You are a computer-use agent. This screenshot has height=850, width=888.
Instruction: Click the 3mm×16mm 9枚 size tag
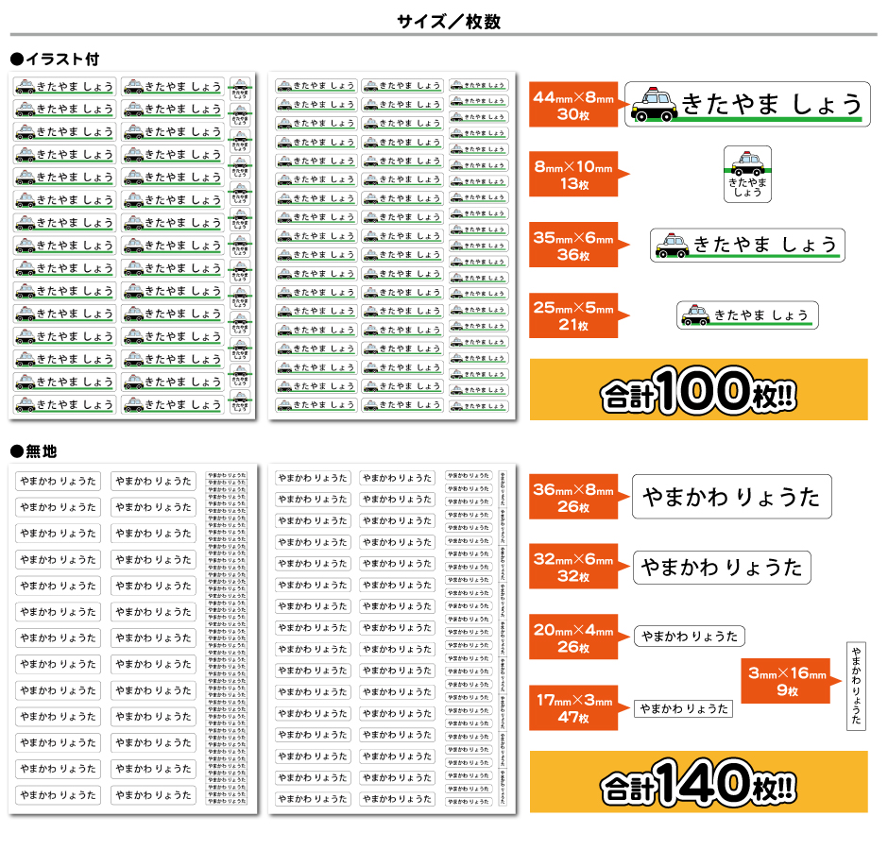click(786, 681)
